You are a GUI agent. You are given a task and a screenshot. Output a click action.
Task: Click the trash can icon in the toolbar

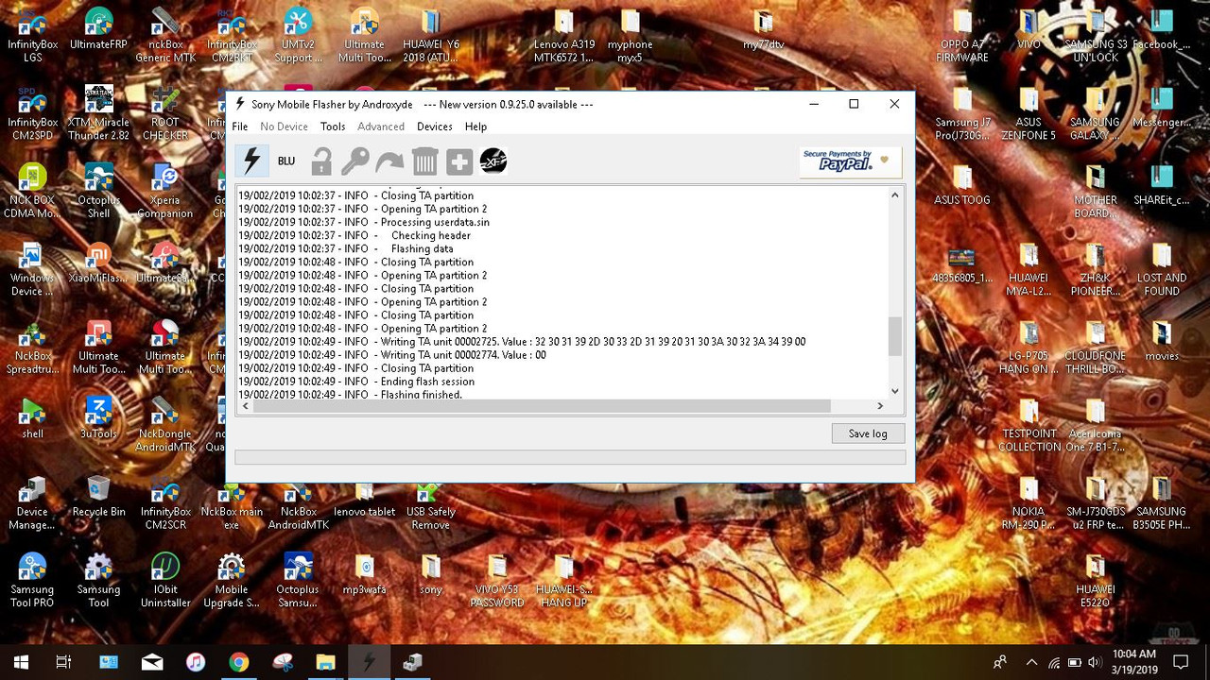click(x=424, y=161)
